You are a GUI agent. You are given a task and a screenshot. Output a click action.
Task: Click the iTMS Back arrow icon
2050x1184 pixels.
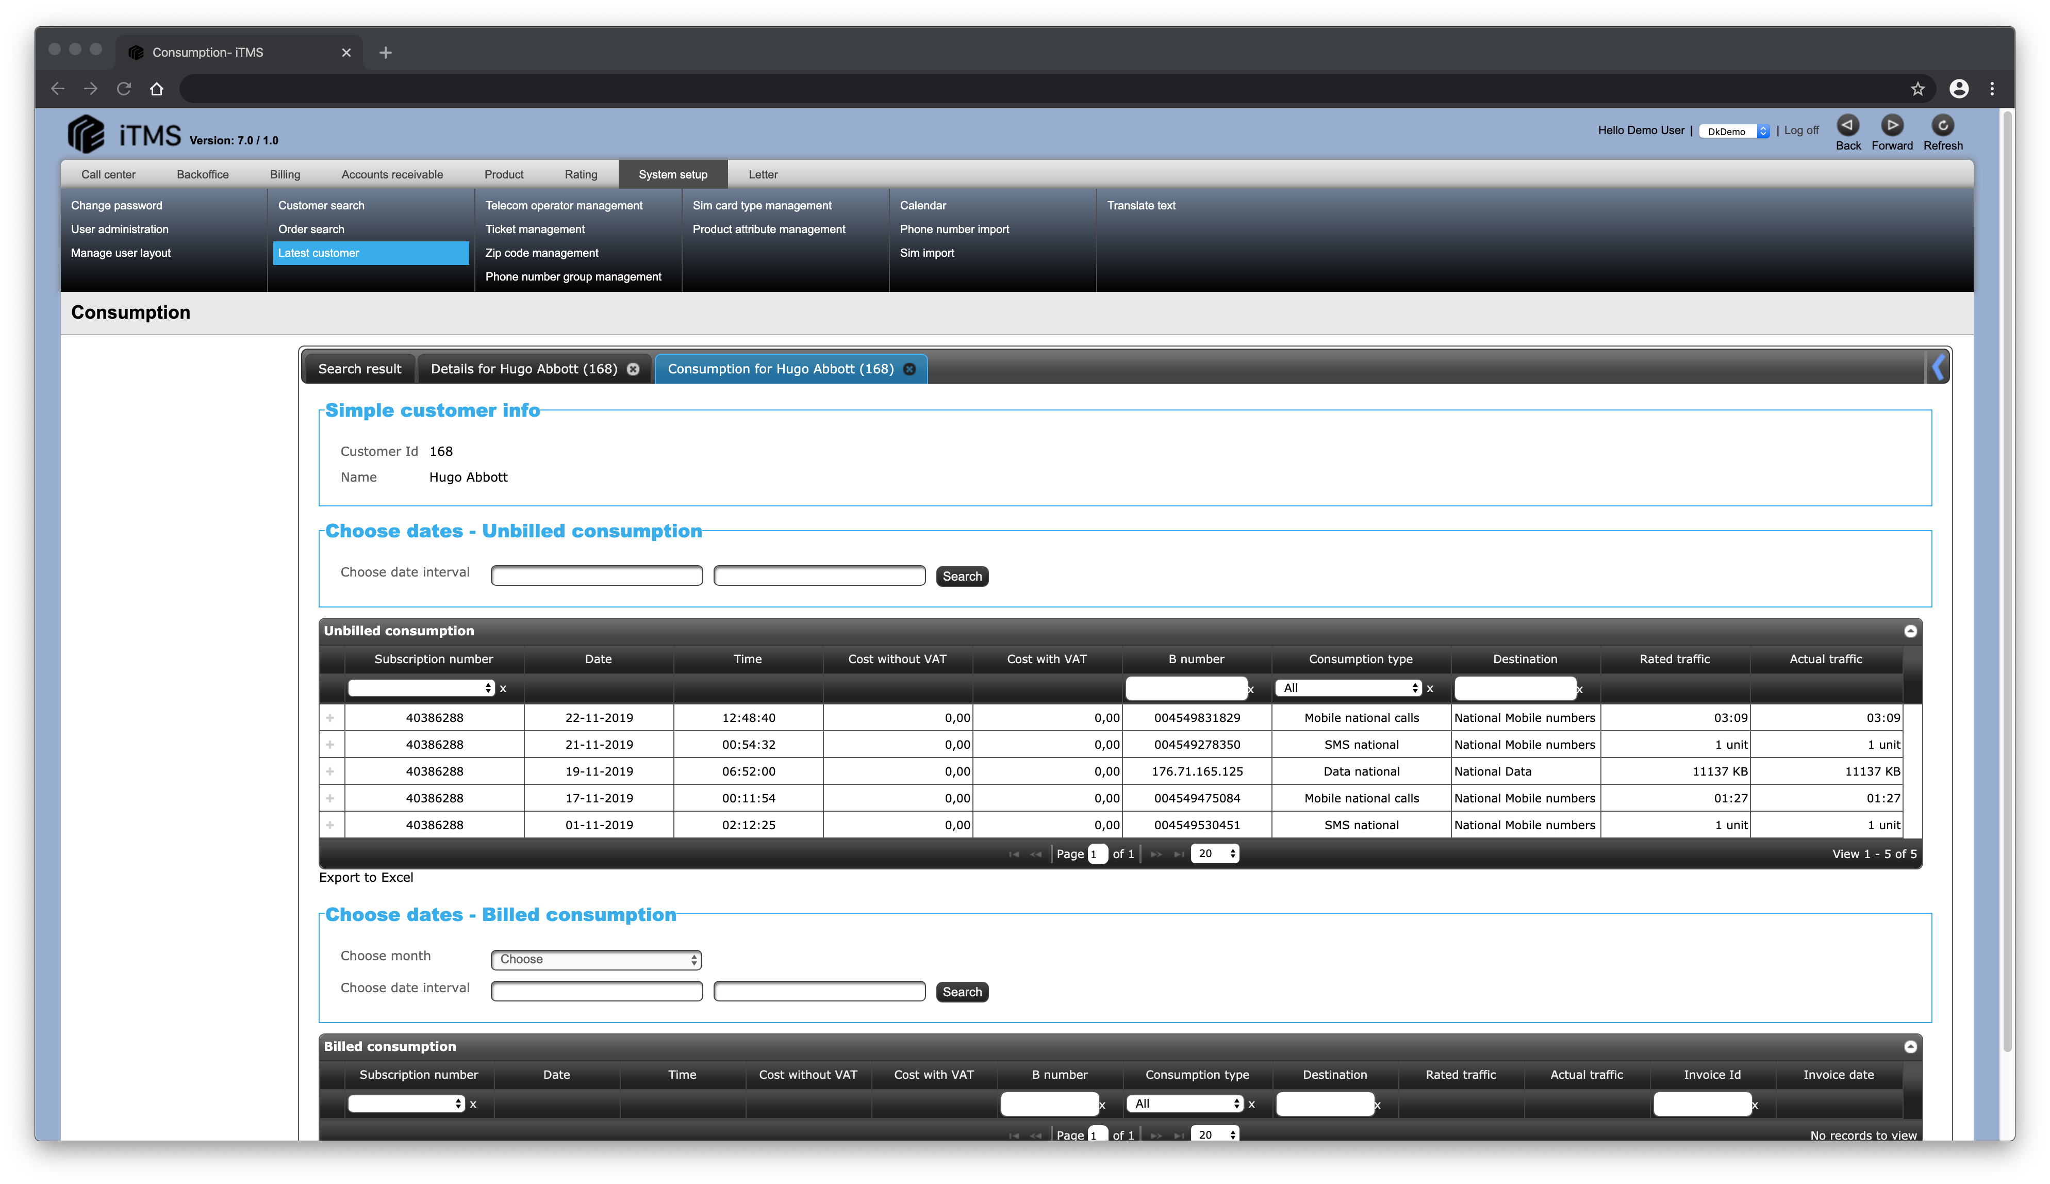[1847, 125]
